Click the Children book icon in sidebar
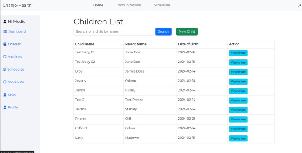 pos(5,44)
